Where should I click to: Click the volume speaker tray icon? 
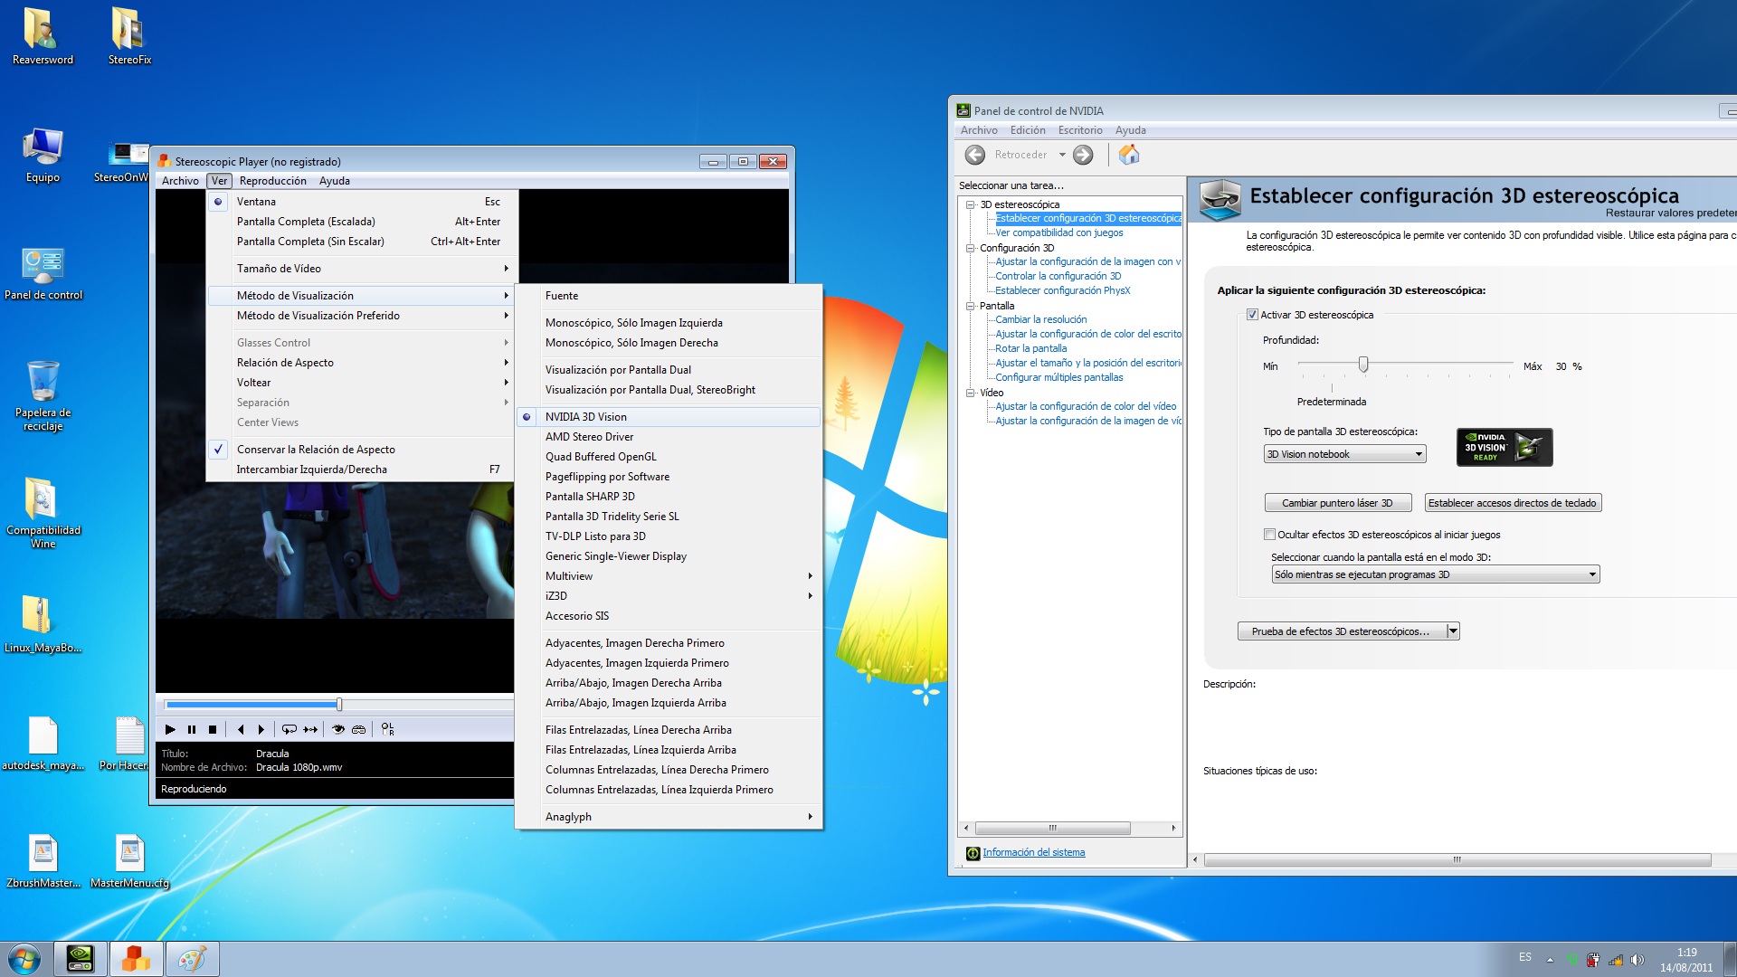pyautogui.click(x=1637, y=960)
